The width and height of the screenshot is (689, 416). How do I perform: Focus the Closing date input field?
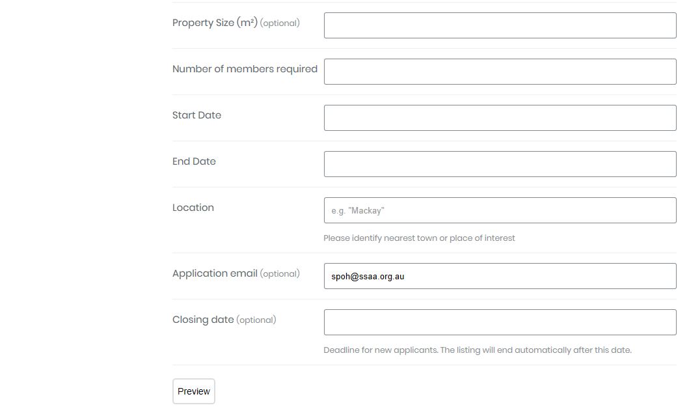click(500, 322)
